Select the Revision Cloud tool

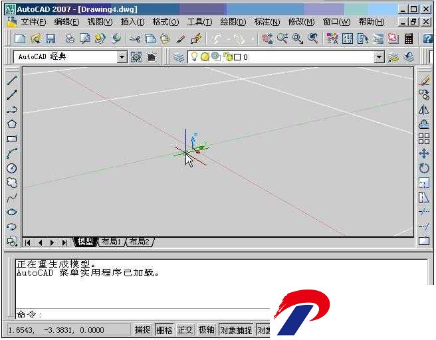[12, 183]
